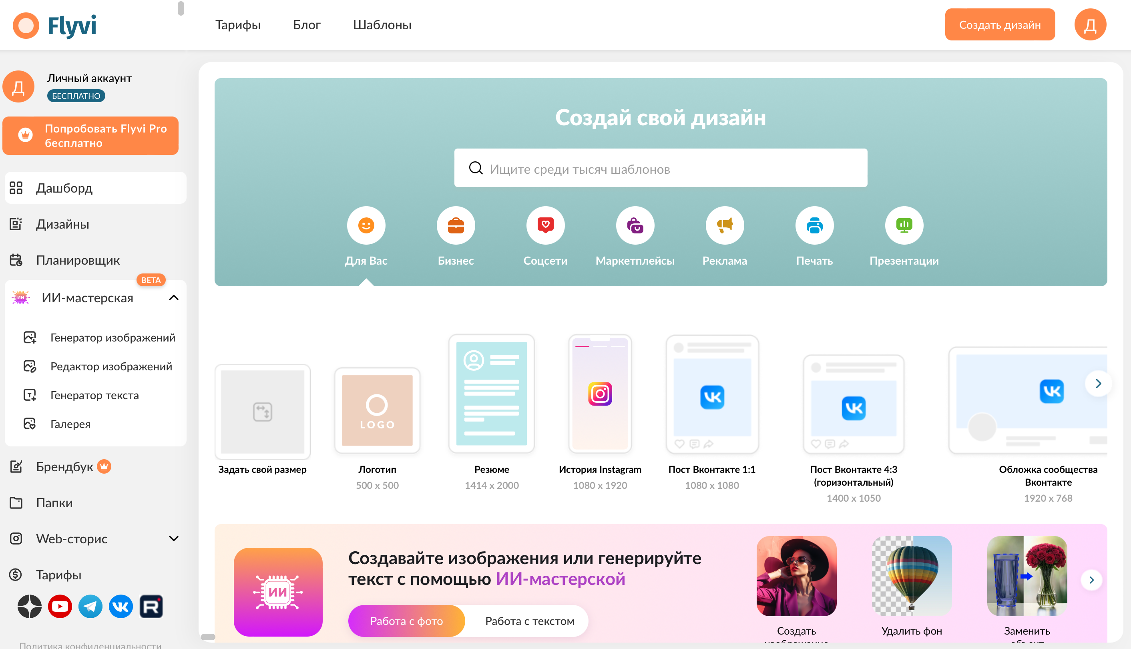Choose Пост Вконтакте 1:1 format
Image resolution: width=1131 pixels, height=649 pixels.
pyautogui.click(x=712, y=394)
